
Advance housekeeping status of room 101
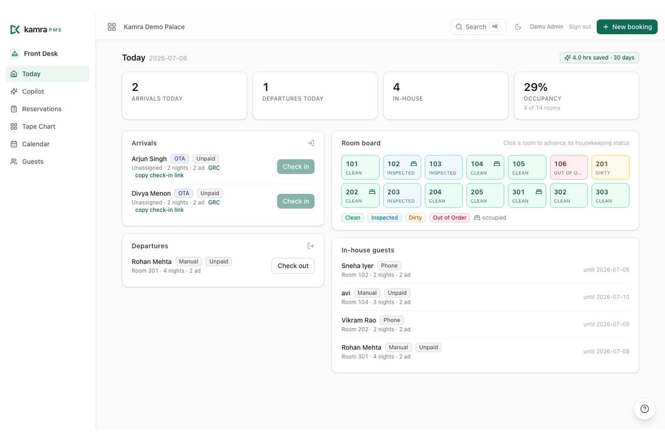[360, 167]
